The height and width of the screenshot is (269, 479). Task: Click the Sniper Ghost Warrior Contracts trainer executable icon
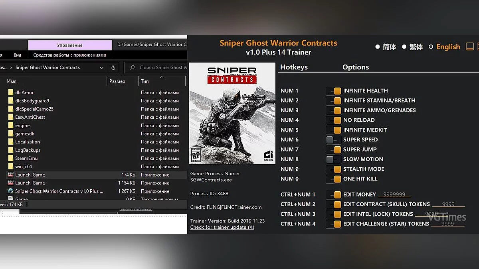click(x=10, y=191)
